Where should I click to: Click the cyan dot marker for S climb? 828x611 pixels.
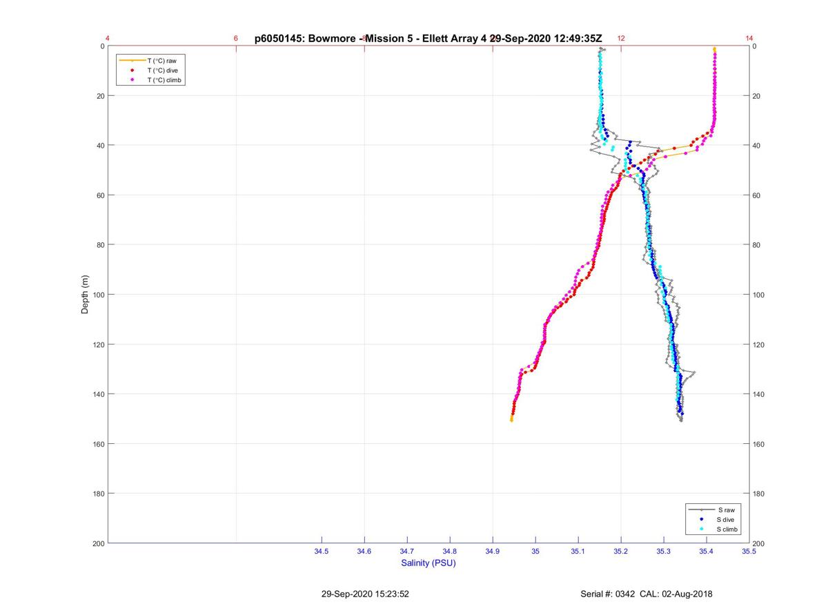point(702,529)
